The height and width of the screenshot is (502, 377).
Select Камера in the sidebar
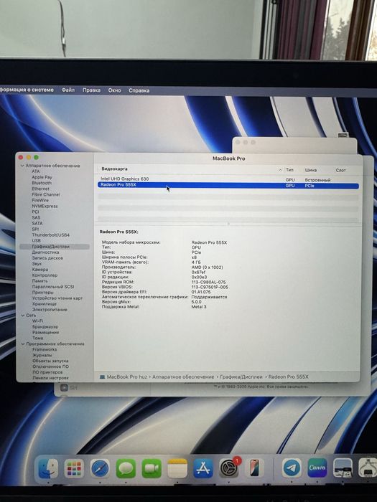[40, 270]
